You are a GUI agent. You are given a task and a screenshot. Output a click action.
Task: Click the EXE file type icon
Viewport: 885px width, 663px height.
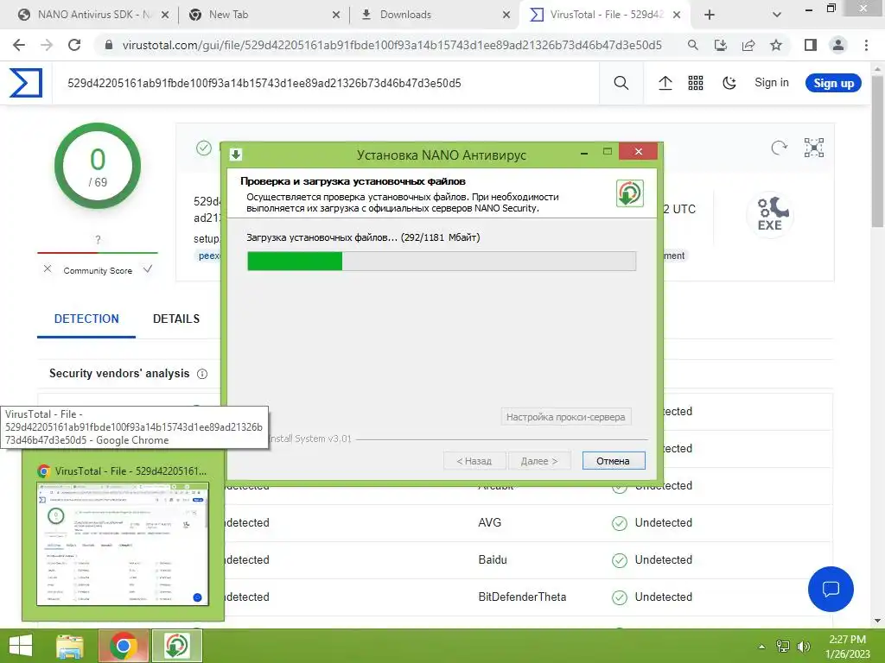tap(770, 214)
